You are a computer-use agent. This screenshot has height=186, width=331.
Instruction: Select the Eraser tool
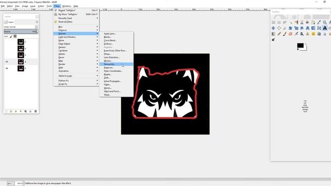pos(291,34)
